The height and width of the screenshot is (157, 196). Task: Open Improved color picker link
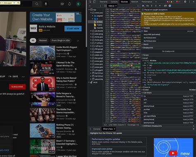pos(102,149)
